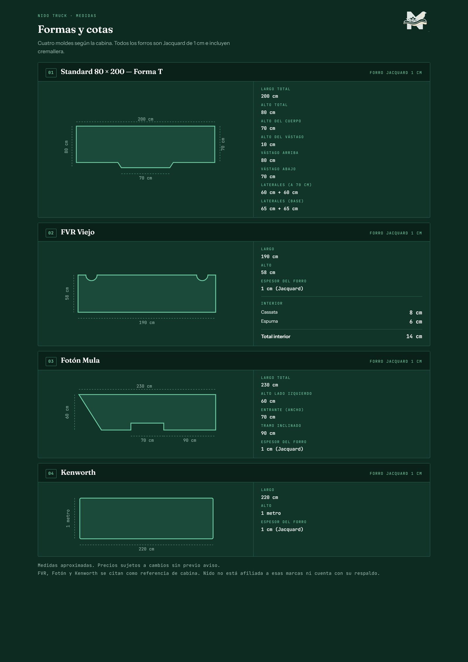Viewport: 468px width, 662px height.
Task: Click "FORRO JACQUARD 1 CM" in the Kenworth header
Action: pos(396,474)
